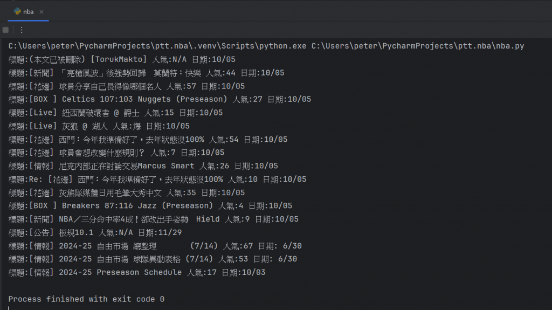The height and width of the screenshot is (310, 552).
Task: Click the 自由市場 總整理 (7/14) line
Action: coord(155,246)
